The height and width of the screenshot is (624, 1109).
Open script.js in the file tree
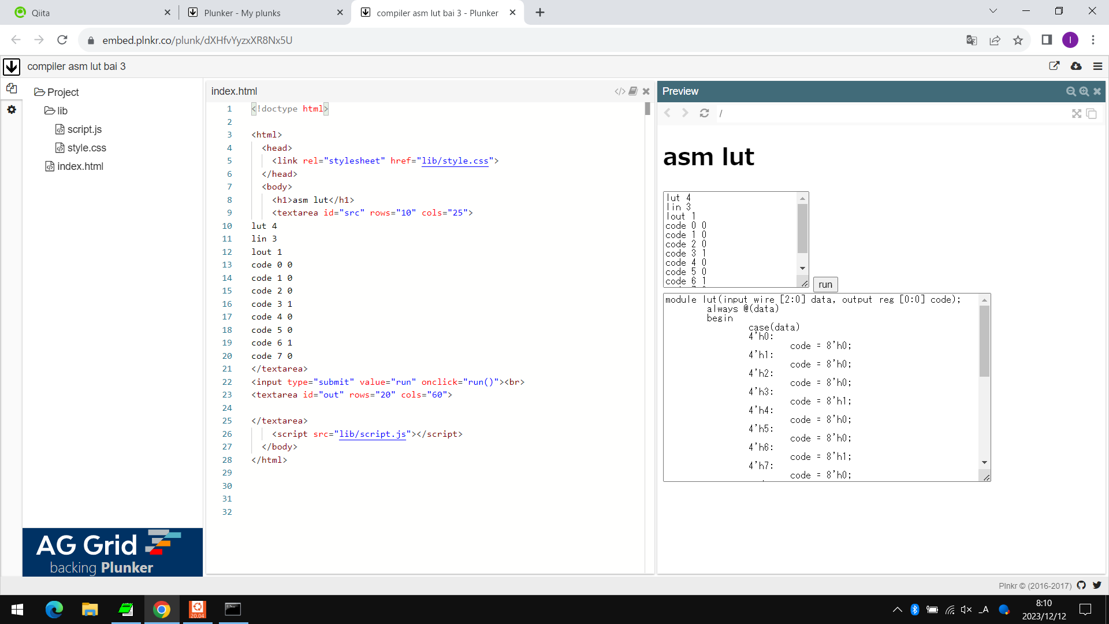coord(84,129)
